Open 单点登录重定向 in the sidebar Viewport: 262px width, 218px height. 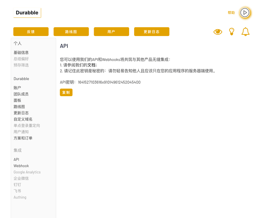tap(27, 126)
